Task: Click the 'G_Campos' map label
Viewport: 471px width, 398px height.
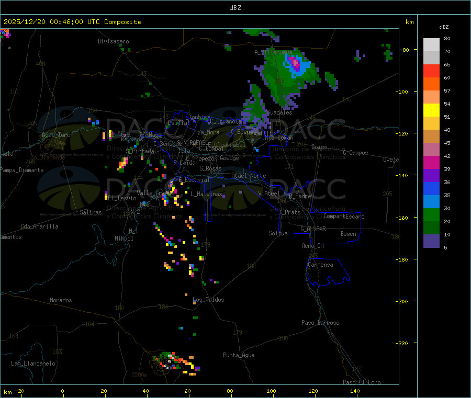Action: tap(355, 153)
